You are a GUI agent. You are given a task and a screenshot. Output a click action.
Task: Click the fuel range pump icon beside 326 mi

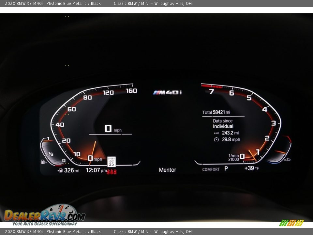[x=60, y=170]
